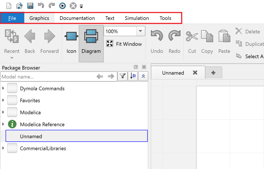Open the quick access toolbar customize arrow
The image size is (264, 169).
click(x=81, y=7)
